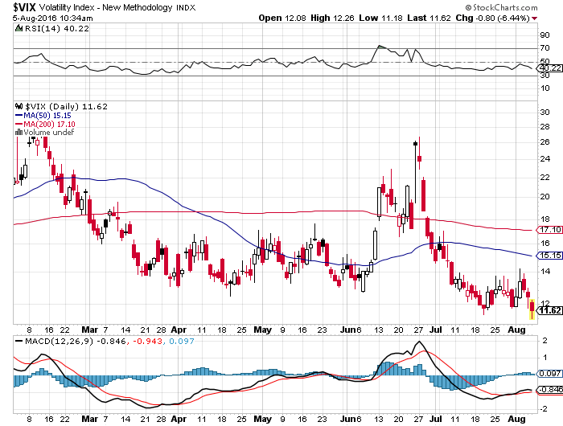
Task: Click the Jun label under the MACD panel
Action: (x=347, y=419)
